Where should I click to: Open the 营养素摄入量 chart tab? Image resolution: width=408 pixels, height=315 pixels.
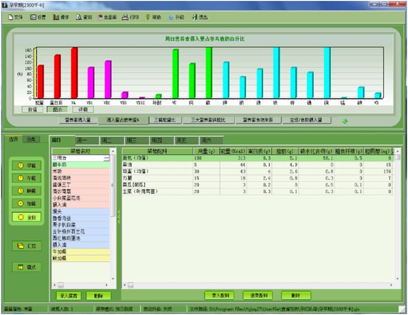coord(78,120)
